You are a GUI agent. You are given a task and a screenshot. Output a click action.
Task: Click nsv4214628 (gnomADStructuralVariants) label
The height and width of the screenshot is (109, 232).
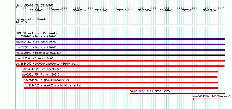pyautogui.click(x=53, y=85)
